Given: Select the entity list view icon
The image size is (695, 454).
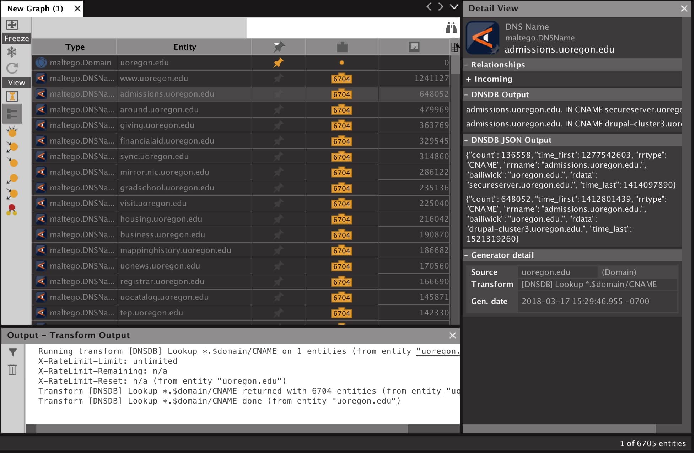Looking at the screenshot, I should 12,114.
